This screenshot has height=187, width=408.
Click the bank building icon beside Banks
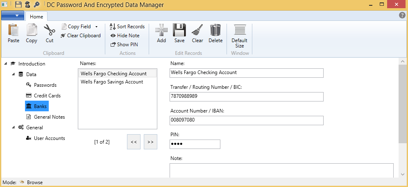click(29, 106)
